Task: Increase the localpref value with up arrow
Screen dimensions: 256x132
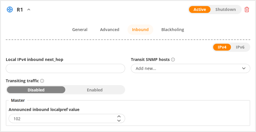Action: pos(119,116)
